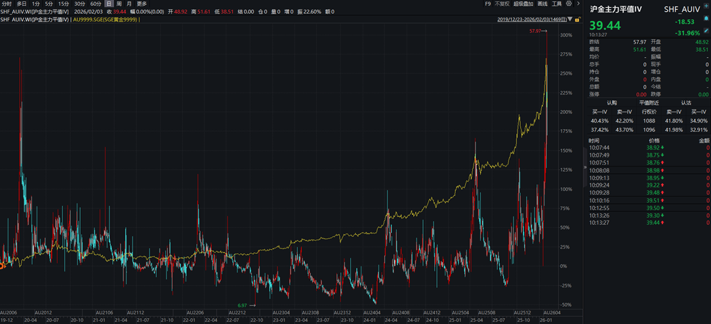711x324 pixels.
Task: Click the AU2404 contract timeline marker
Action: pyautogui.click(x=371, y=312)
